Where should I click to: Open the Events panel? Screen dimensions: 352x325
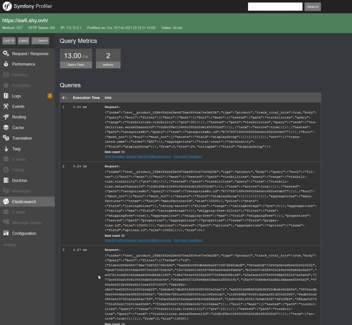[27, 106]
